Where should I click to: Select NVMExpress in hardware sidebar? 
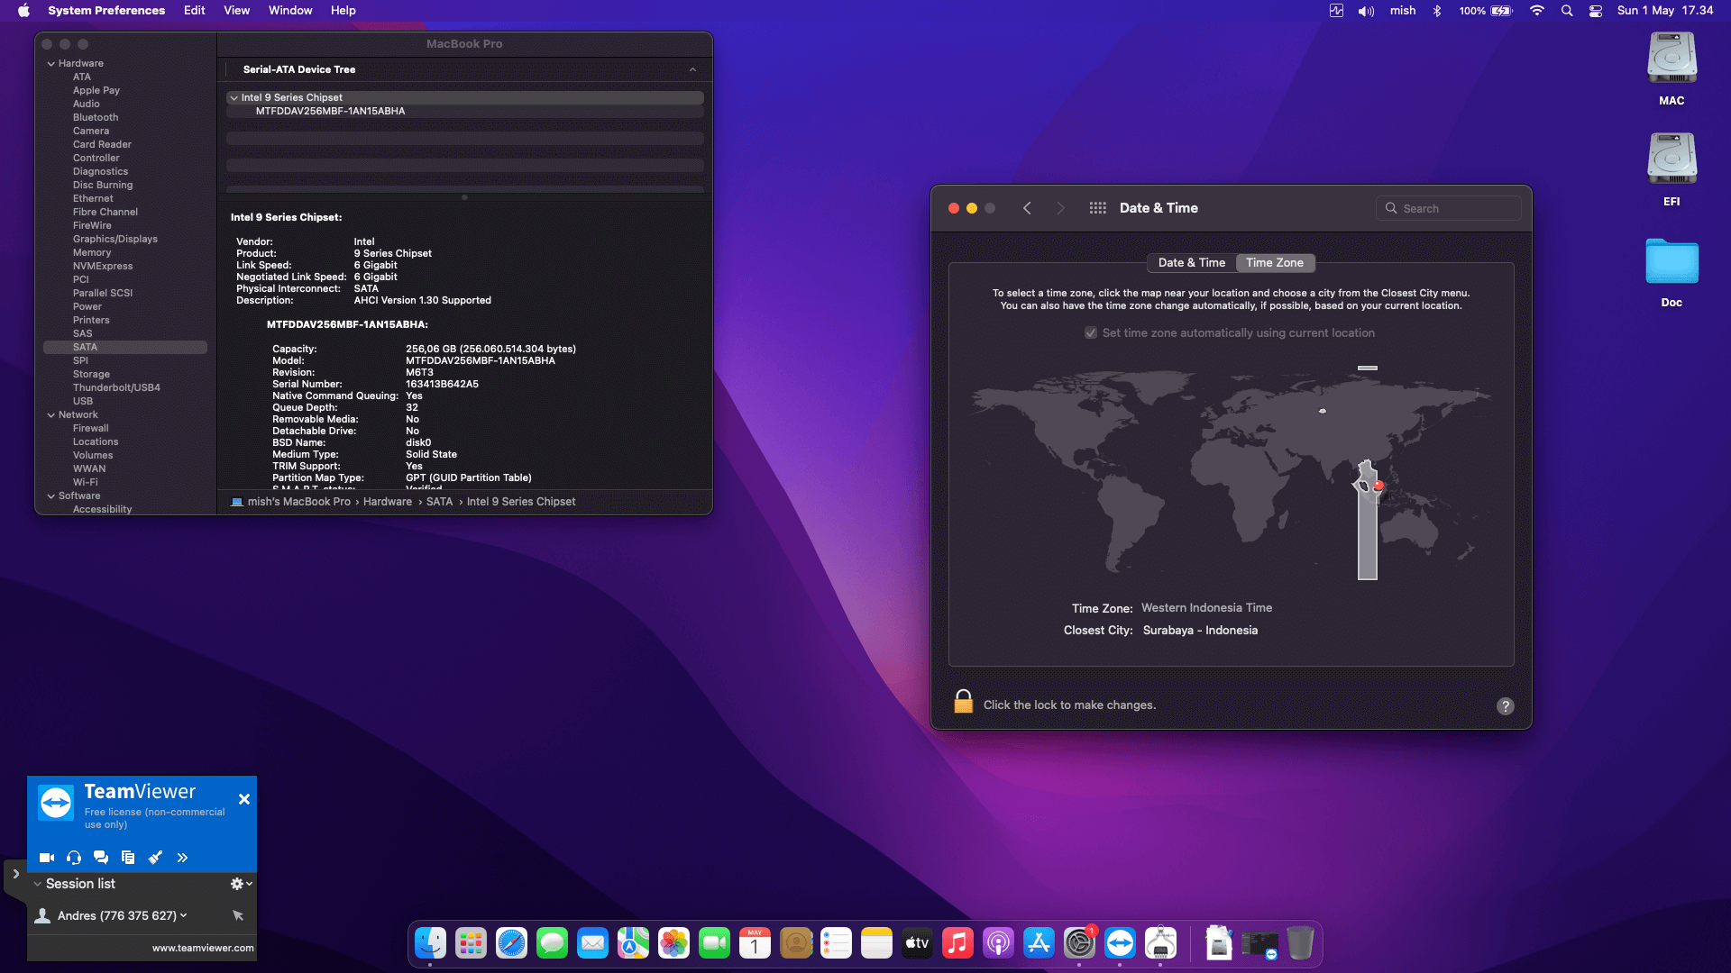click(103, 267)
